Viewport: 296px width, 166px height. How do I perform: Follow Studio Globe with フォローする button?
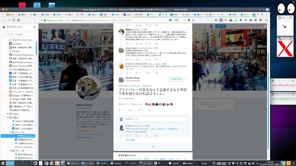tap(176, 79)
